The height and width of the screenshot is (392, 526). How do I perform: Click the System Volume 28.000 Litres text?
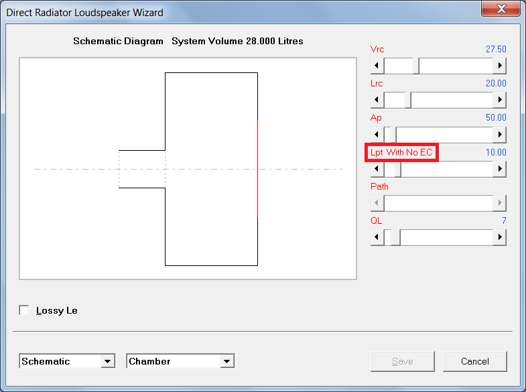237,42
